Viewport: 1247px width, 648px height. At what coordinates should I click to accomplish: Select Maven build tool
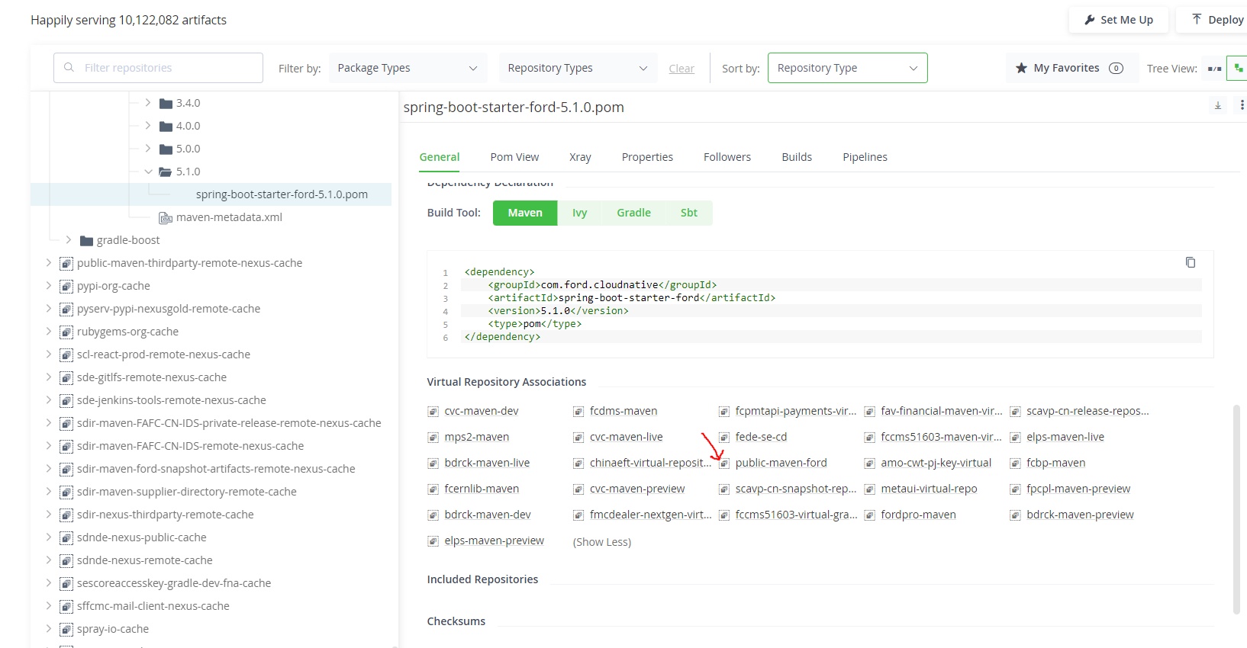click(525, 213)
